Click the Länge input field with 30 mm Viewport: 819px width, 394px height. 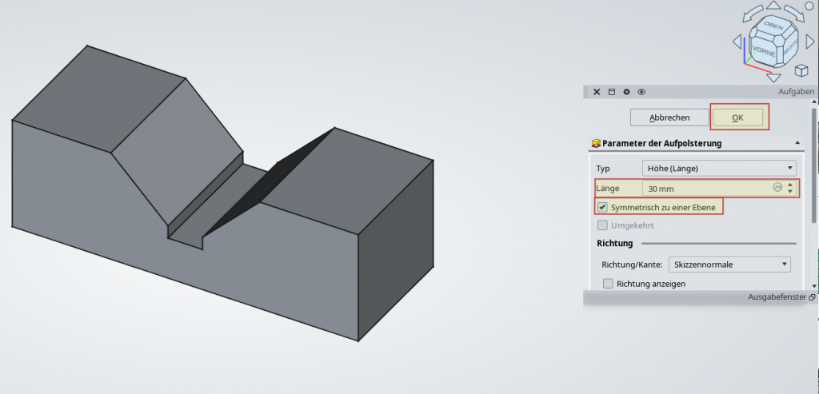[x=704, y=189]
